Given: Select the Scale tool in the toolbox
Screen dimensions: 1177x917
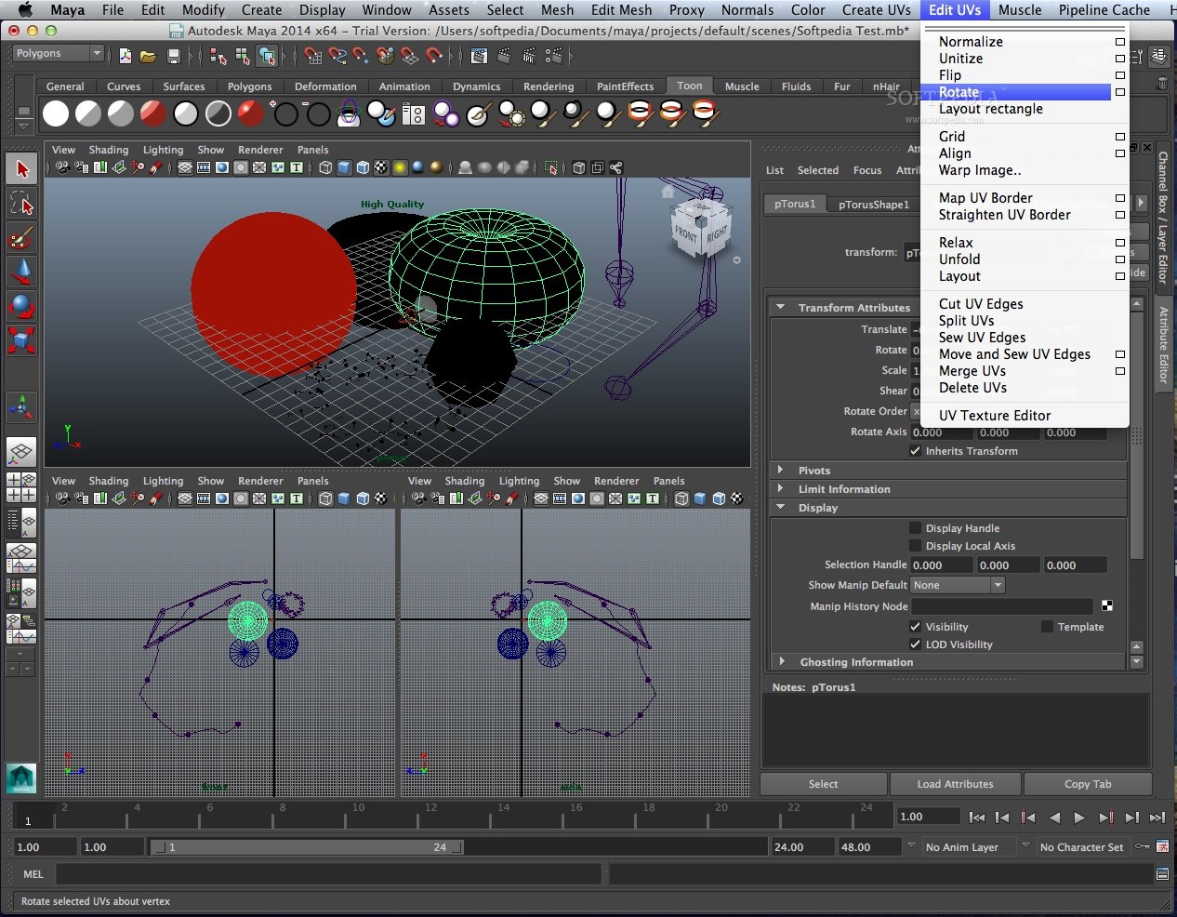Looking at the screenshot, I should [x=22, y=339].
